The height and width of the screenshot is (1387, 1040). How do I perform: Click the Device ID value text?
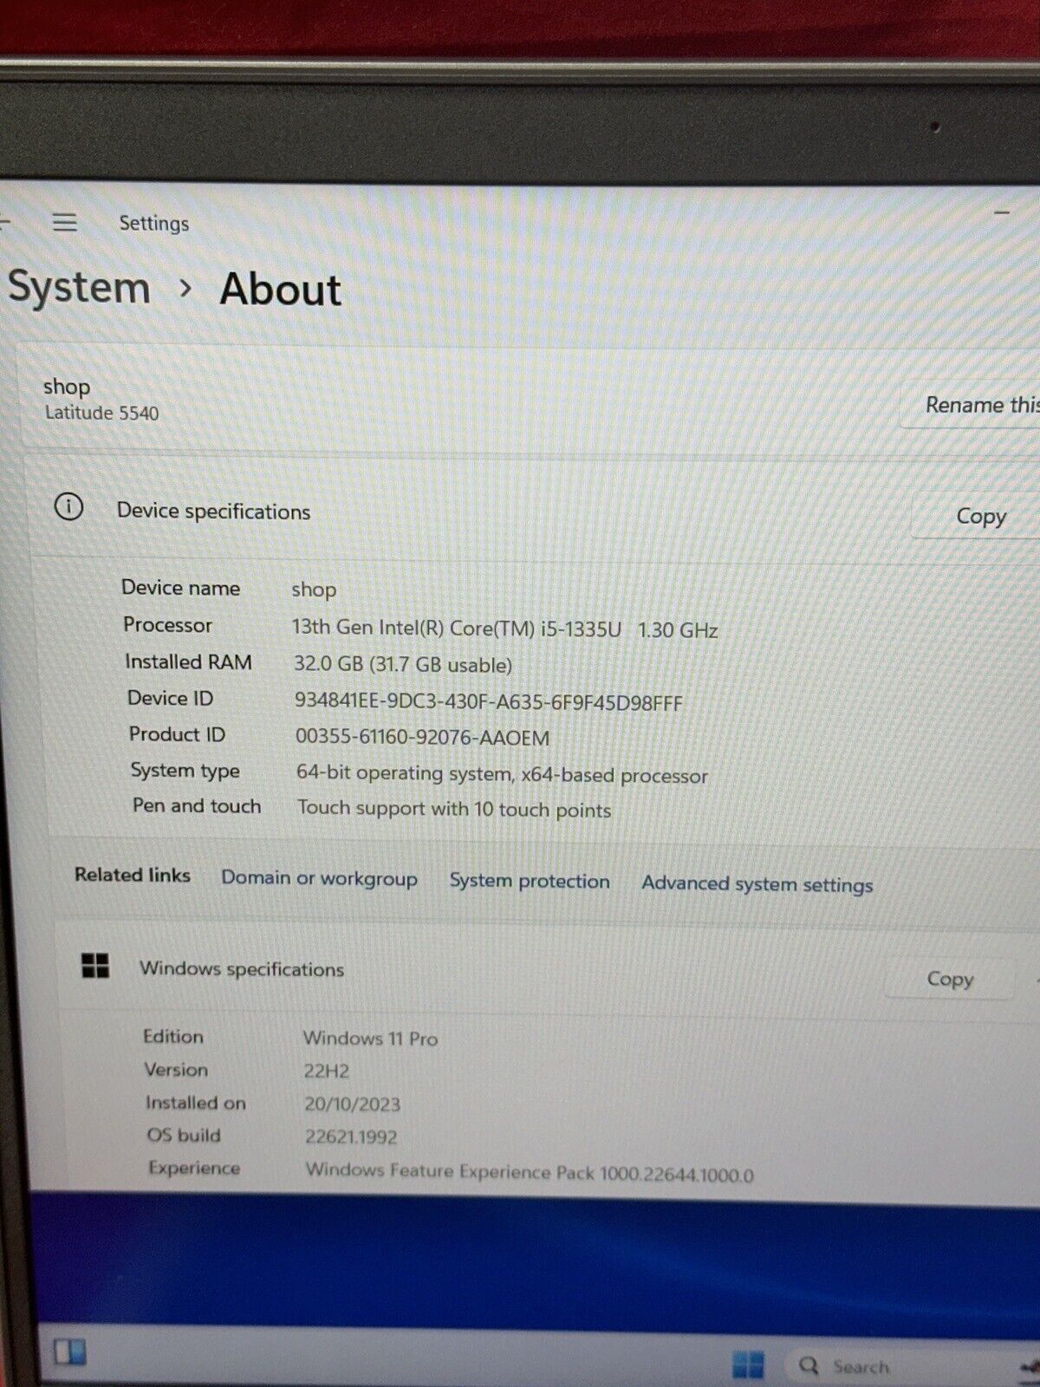488,701
